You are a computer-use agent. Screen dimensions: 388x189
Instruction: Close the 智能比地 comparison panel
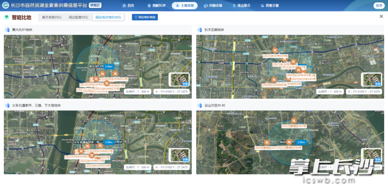pos(381,16)
